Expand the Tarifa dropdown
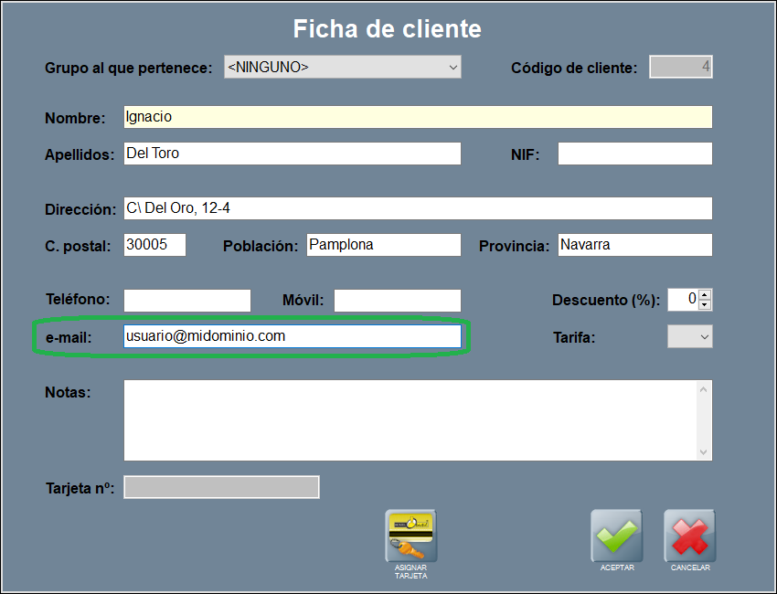 689,337
